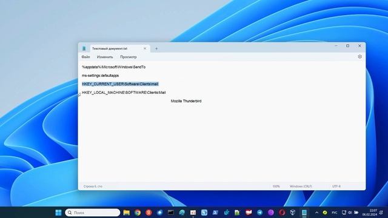The height and width of the screenshot is (218, 388).
Task: Launch Google Chrome from the taskbar
Action: coord(138,213)
